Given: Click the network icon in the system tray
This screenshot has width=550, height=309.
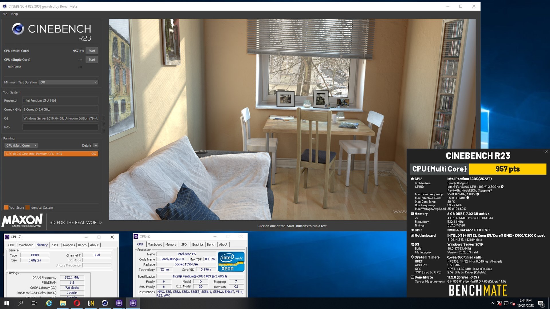Looking at the screenshot, I should coord(506,303).
